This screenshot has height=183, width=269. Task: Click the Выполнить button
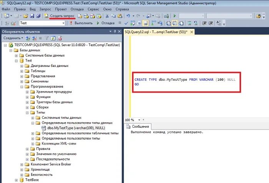[81, 23]
